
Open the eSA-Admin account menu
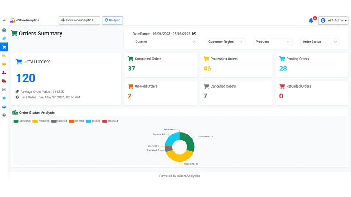333,20
